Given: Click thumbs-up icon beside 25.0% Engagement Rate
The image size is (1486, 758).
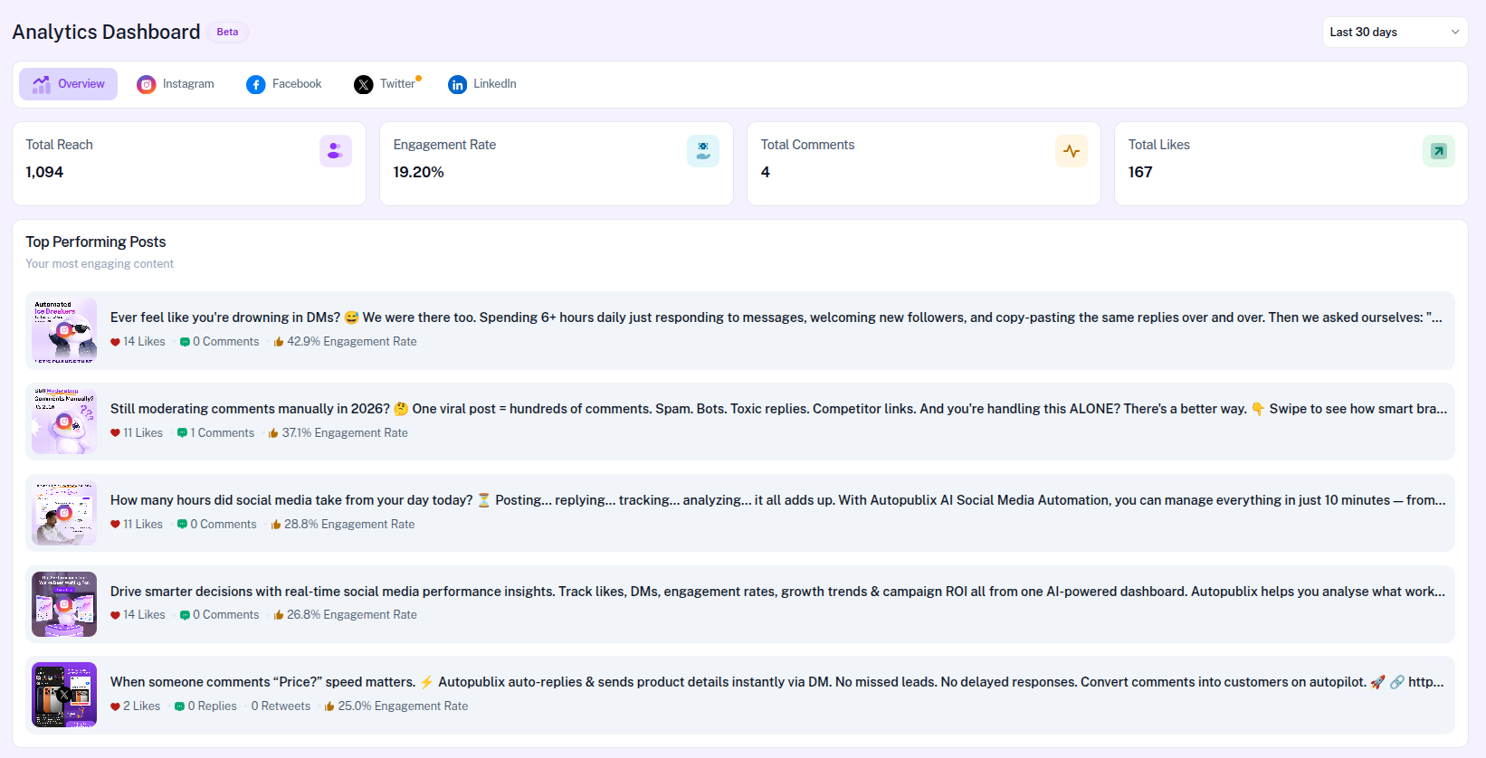Looking at the screenshot, I should 329,706.
